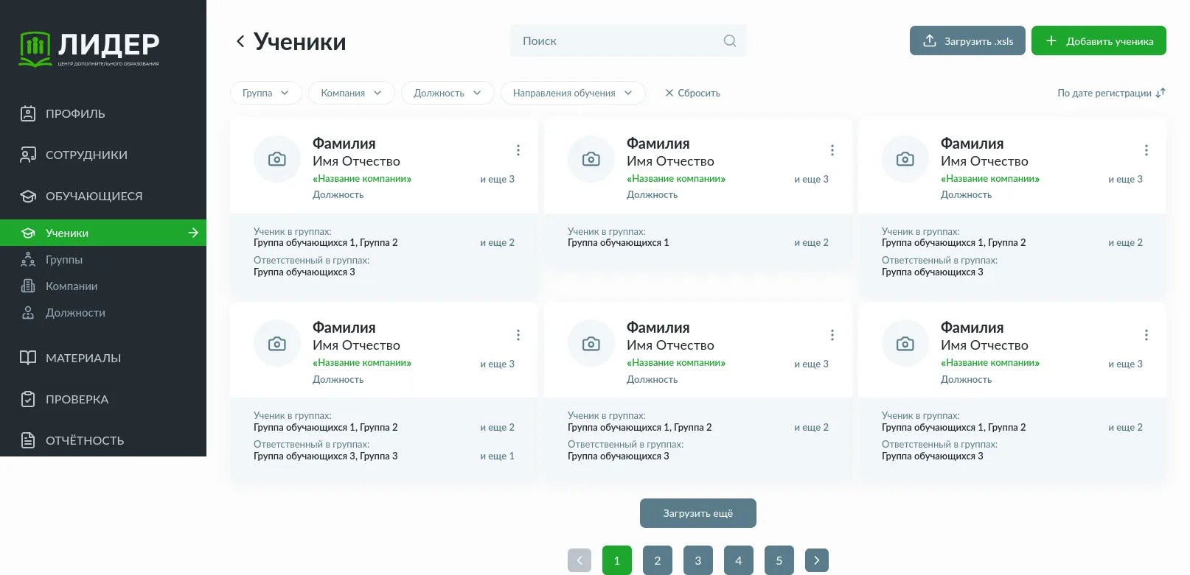Open the МАТЕРИАЛЫ book icon
Viewport: 1190px width, 575px height.
coord(28,358)
